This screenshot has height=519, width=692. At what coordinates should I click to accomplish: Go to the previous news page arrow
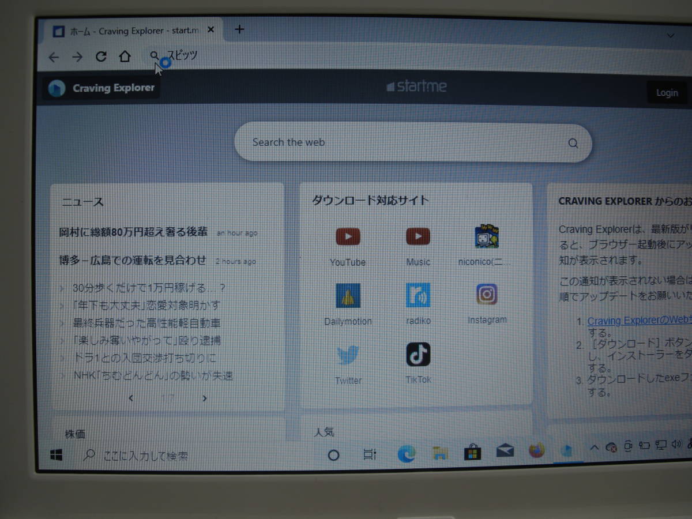(x=131, y=398)
